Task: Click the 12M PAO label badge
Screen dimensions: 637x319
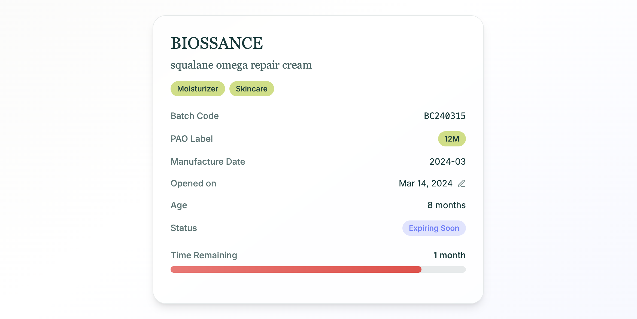Action: pos(451,139)
